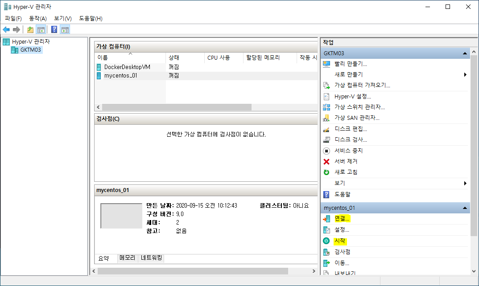
Task: Click the 가상 컴퓨터 가져오기 icon
Action: [326, 86]
